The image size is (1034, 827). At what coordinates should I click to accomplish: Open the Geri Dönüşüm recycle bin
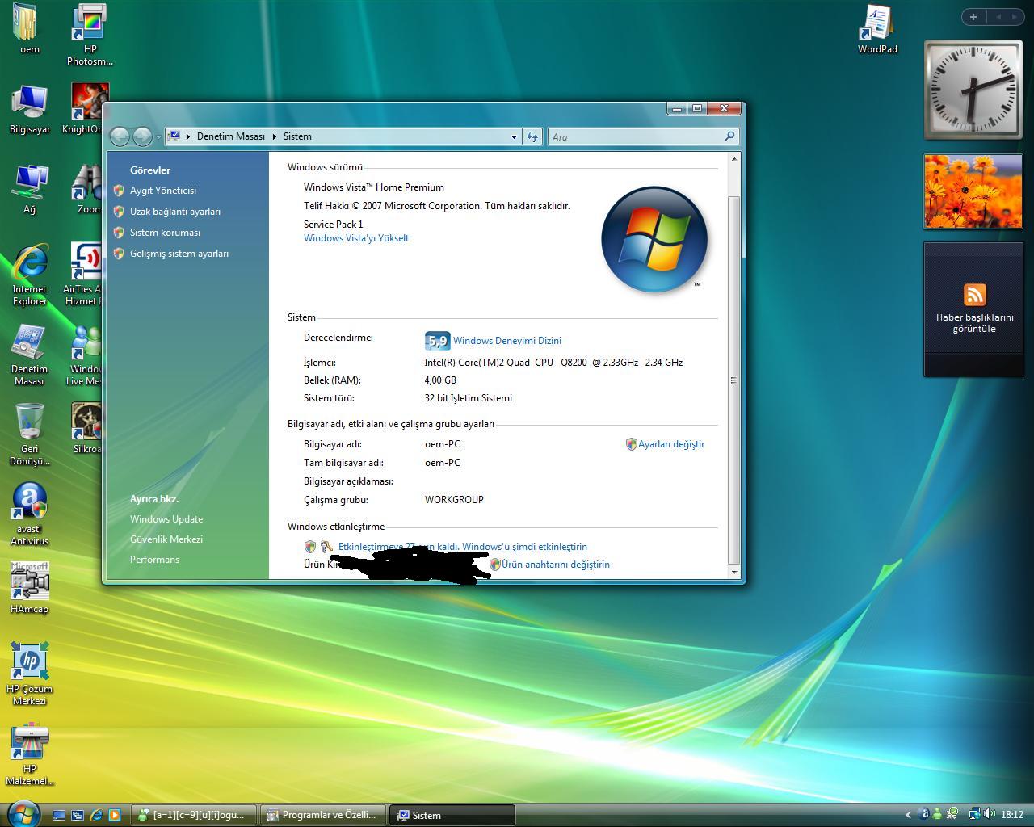pyautogui.click(x=29, y=434)
